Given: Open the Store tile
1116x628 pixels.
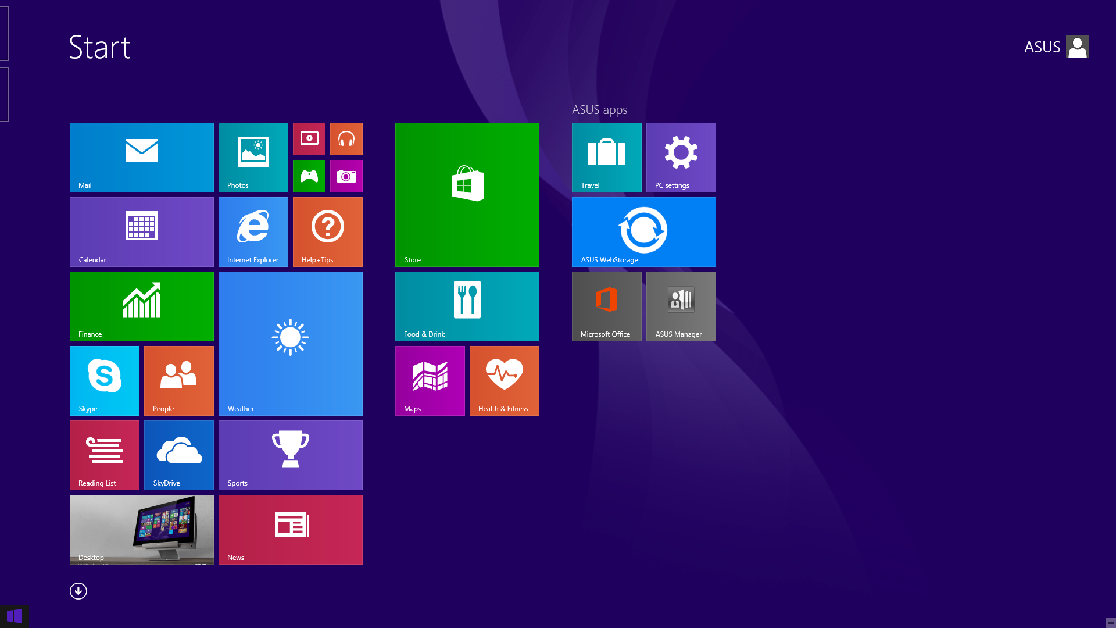Looking at the screenshot, I should click(x=467, y=195).
